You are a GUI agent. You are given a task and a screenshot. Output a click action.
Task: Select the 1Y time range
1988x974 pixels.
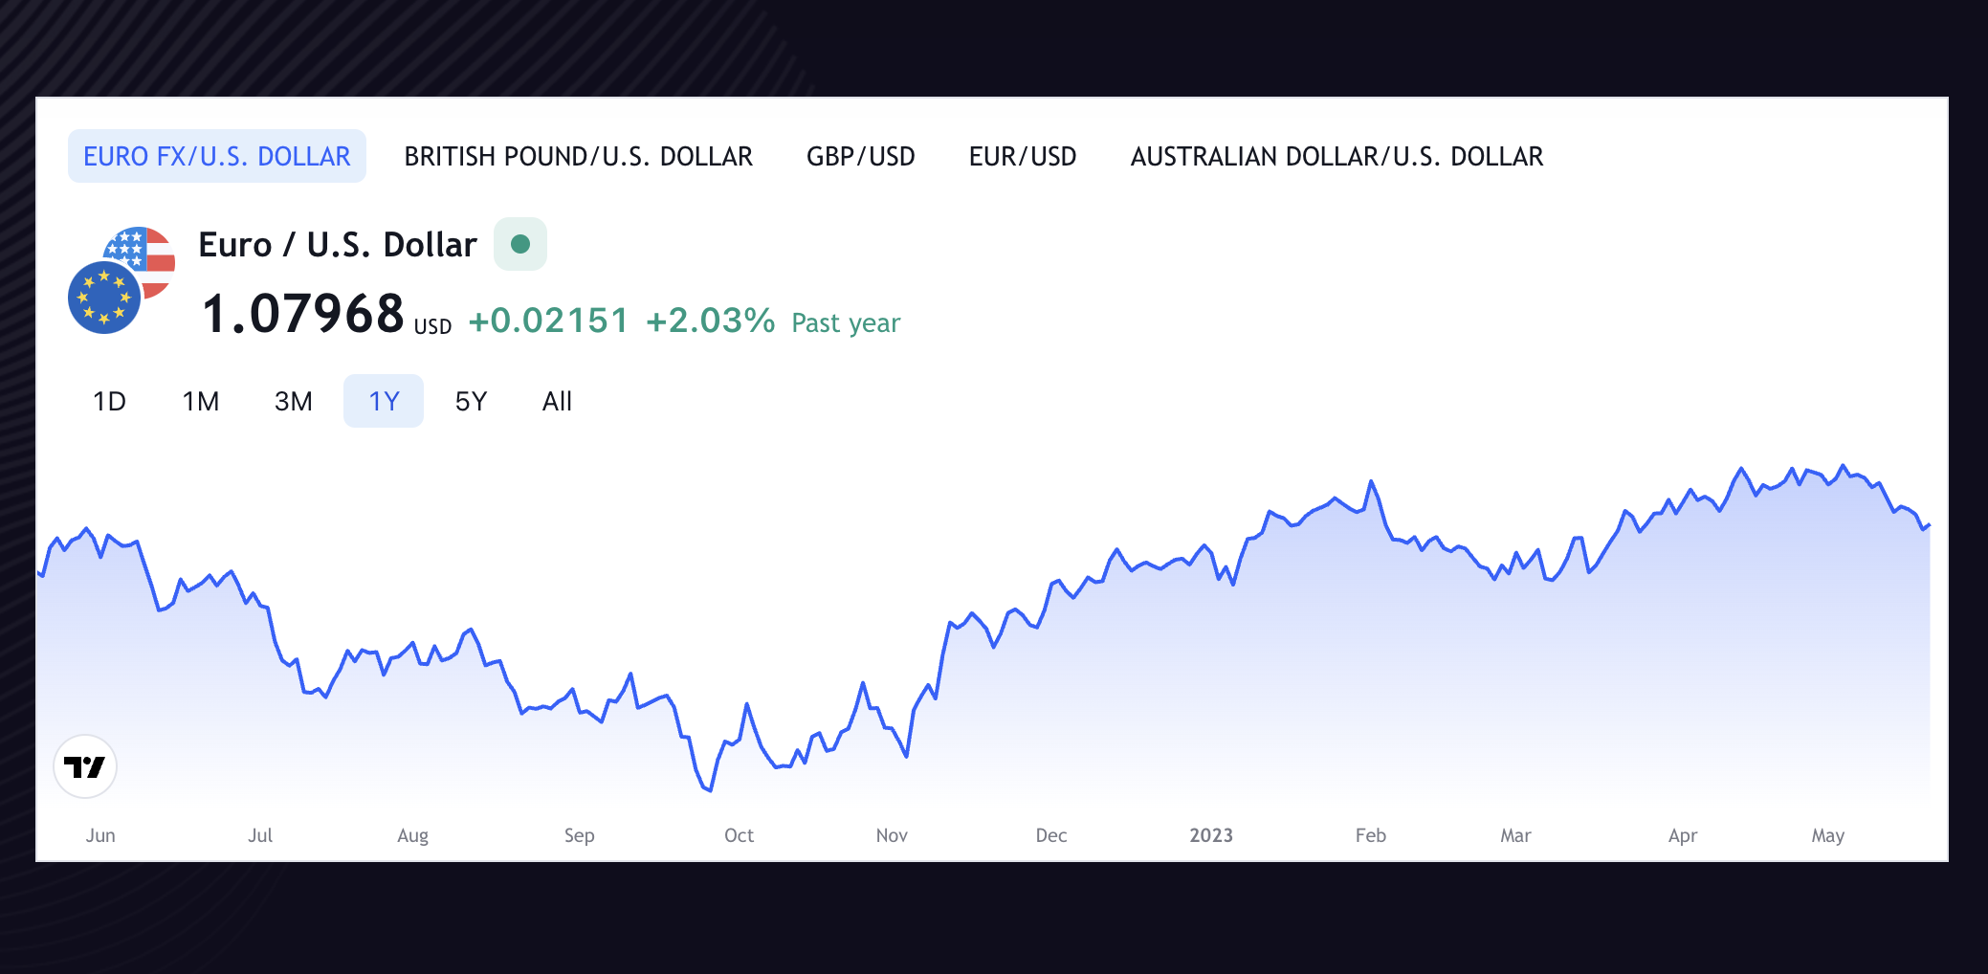[384, 401]
